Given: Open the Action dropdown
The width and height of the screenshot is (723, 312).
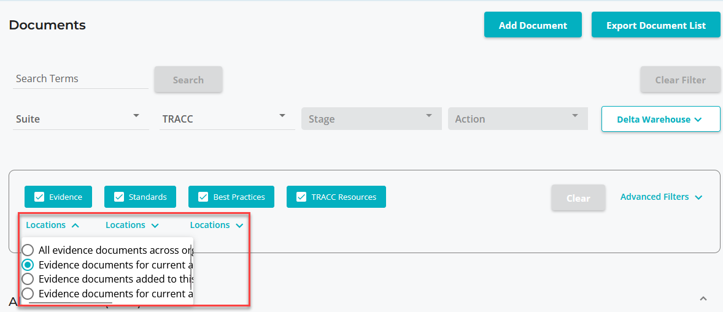Looking at the screenshot, I should coord(517,119).
